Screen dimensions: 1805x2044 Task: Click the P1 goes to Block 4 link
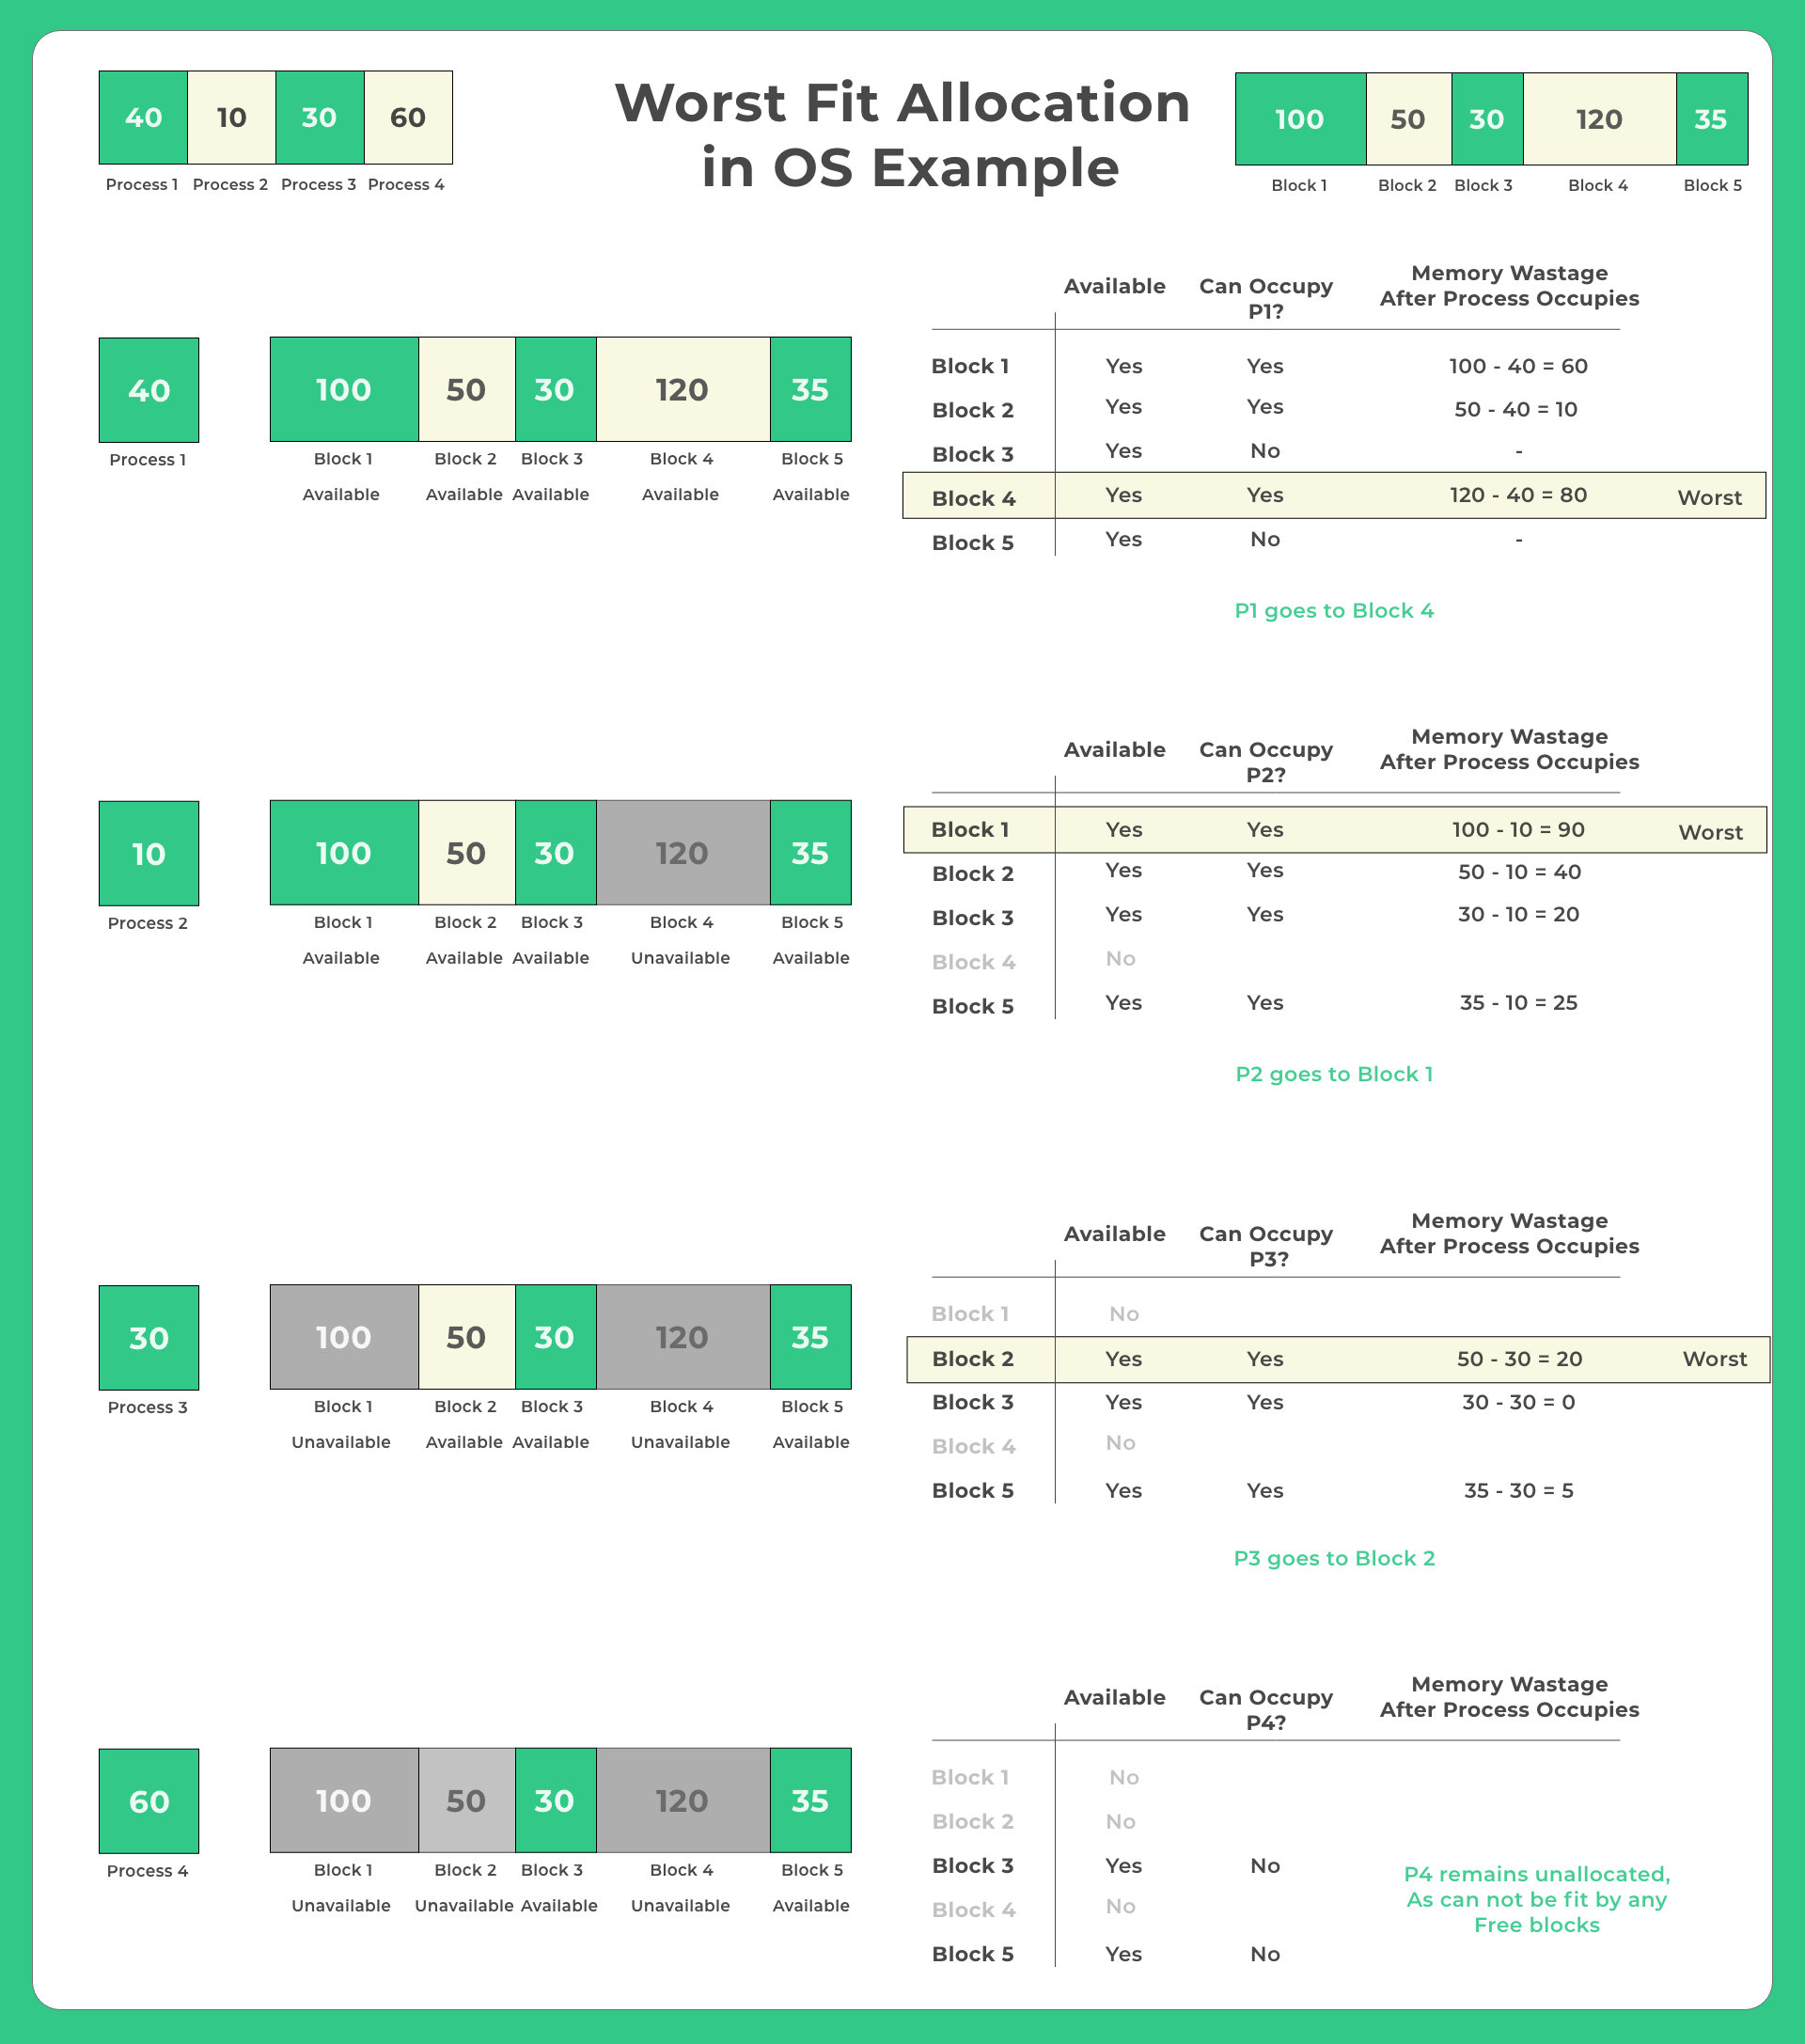click(1335, 610)
